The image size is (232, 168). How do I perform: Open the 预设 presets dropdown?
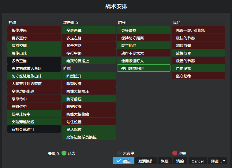click(x=217, y=161)
